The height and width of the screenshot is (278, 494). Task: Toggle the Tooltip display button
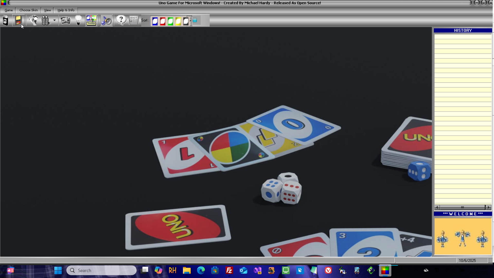(91, 20)
